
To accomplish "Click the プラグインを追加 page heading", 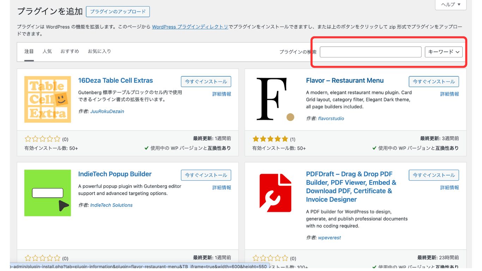I will [50, 12].
